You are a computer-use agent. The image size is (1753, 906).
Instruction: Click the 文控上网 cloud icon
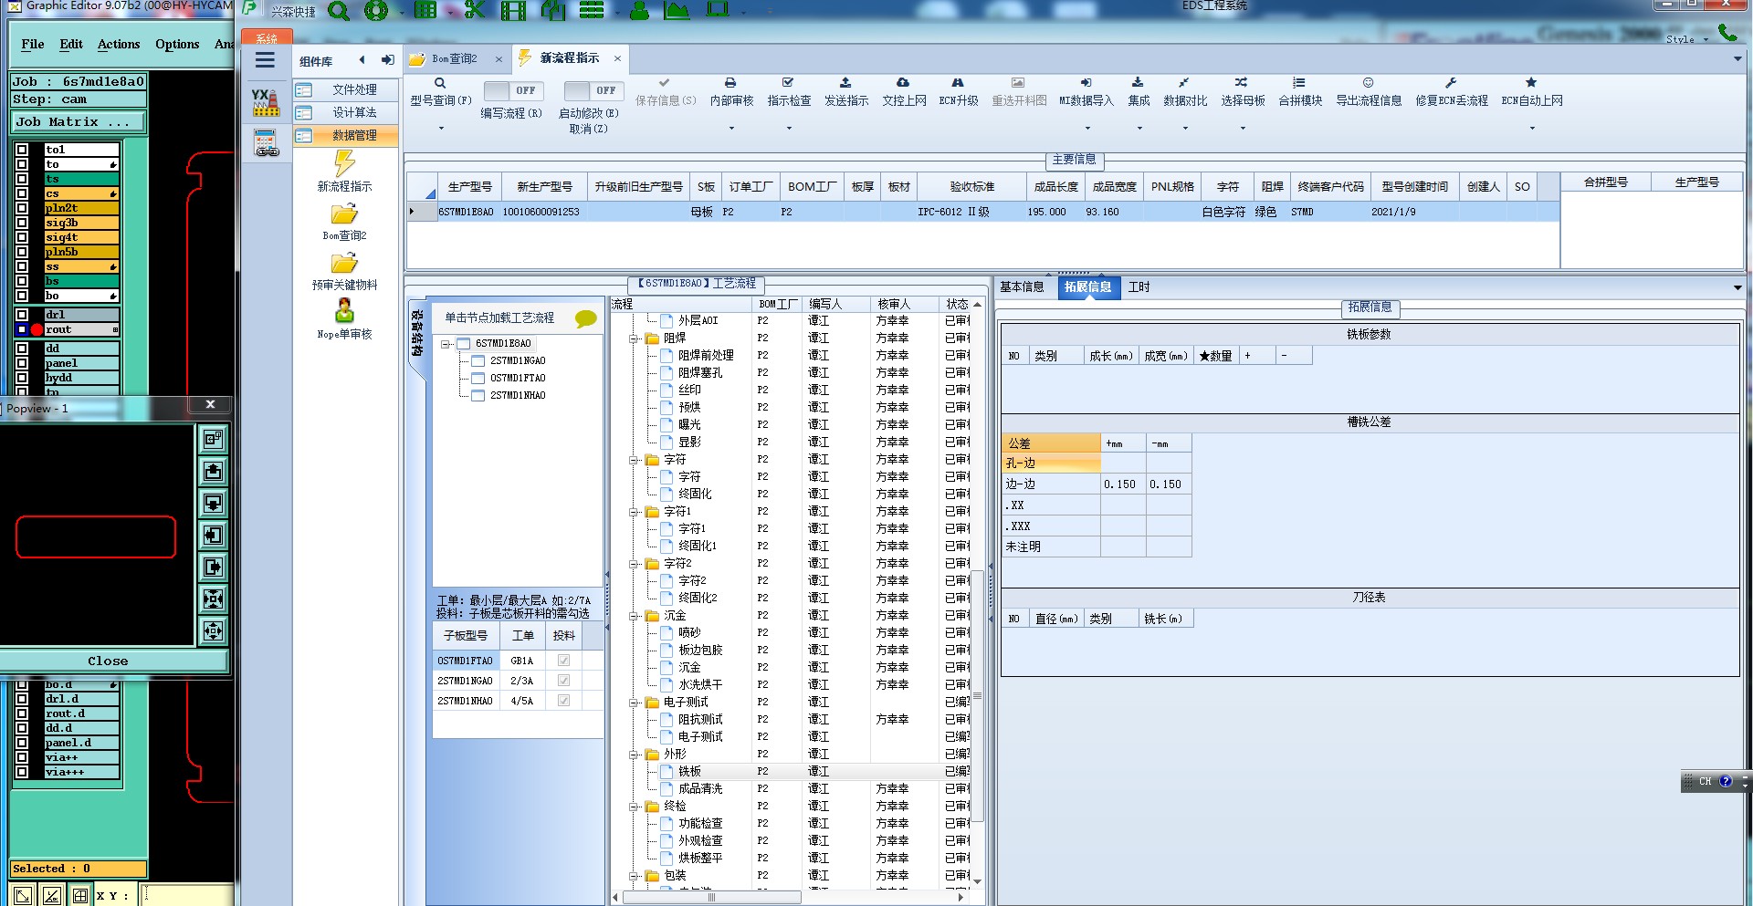pos(903,83)
